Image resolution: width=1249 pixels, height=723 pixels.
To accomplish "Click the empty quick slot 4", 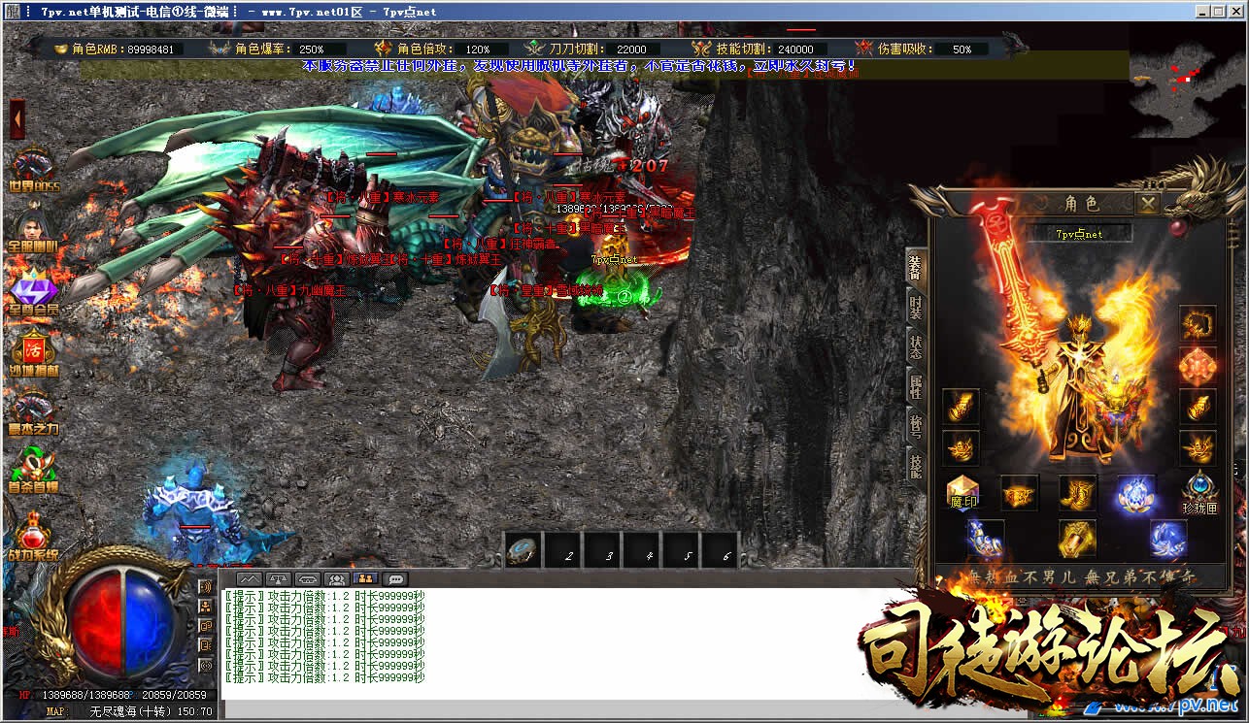I will (641, 551).
